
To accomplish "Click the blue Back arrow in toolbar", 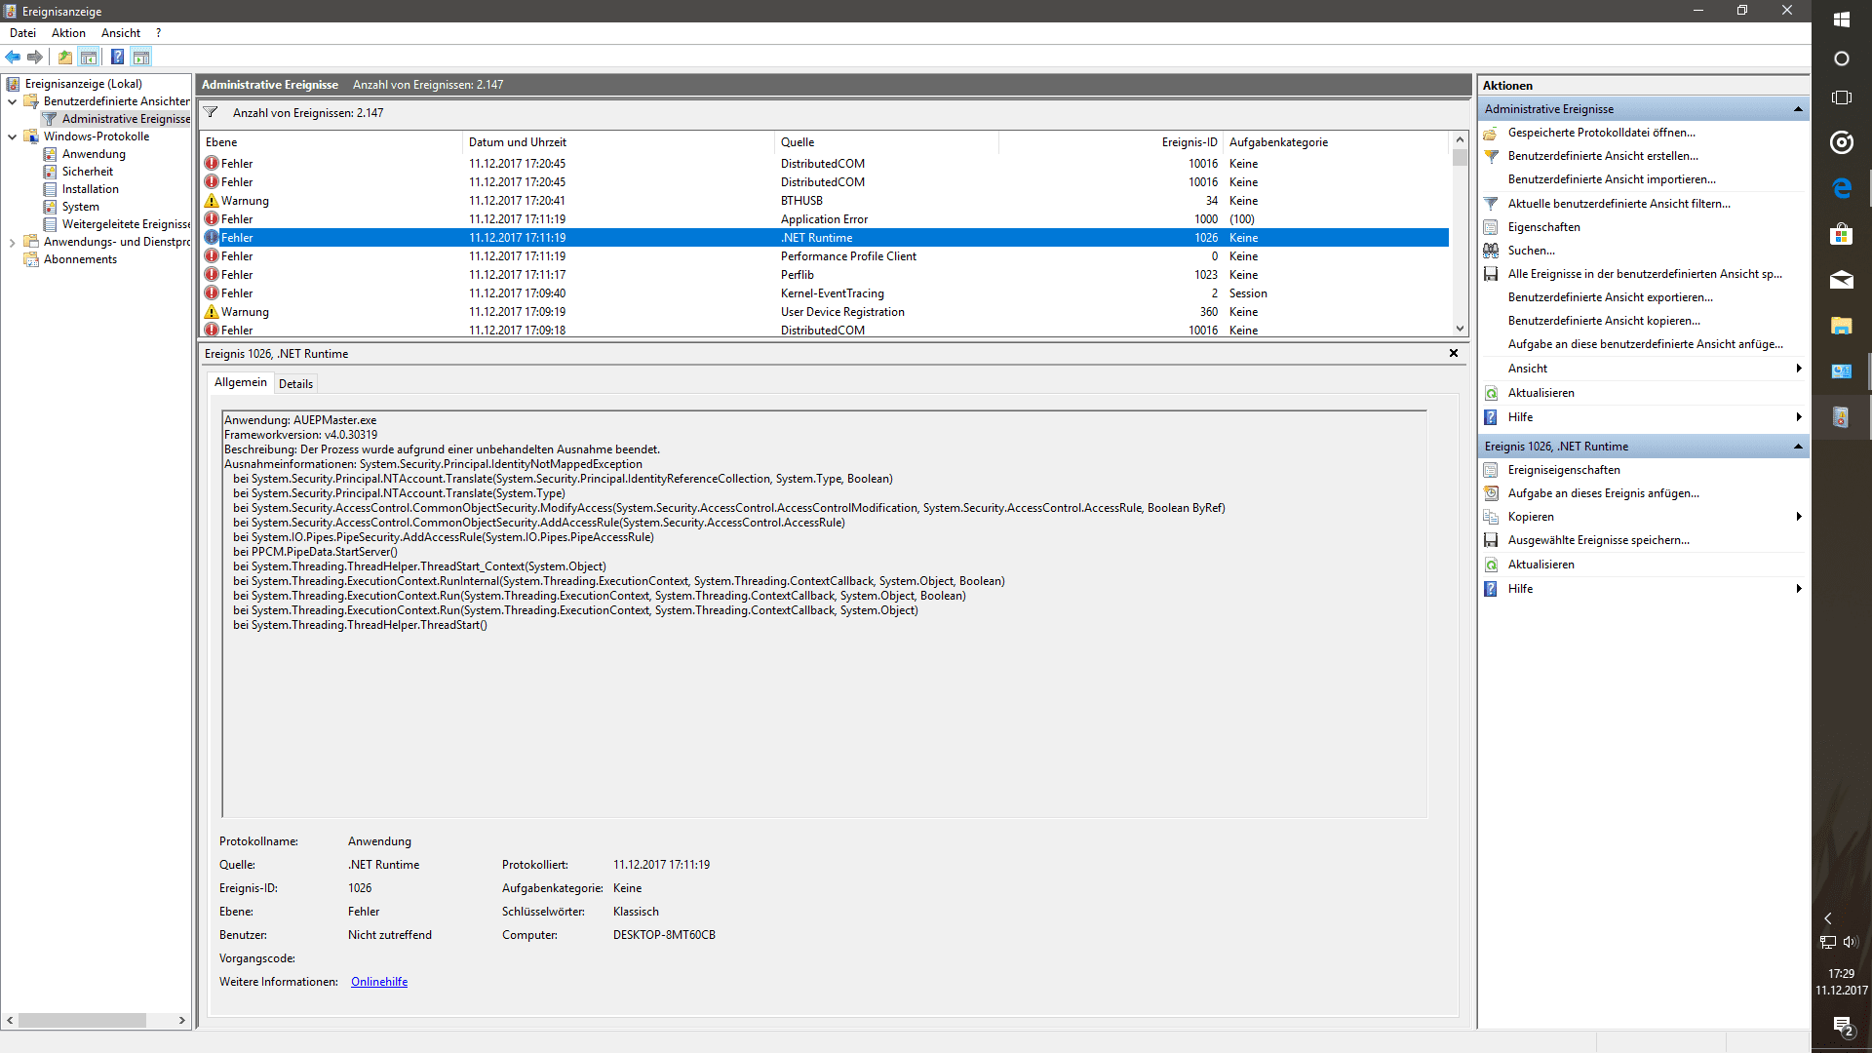I will pyautogui.click(x=13, y=57).
